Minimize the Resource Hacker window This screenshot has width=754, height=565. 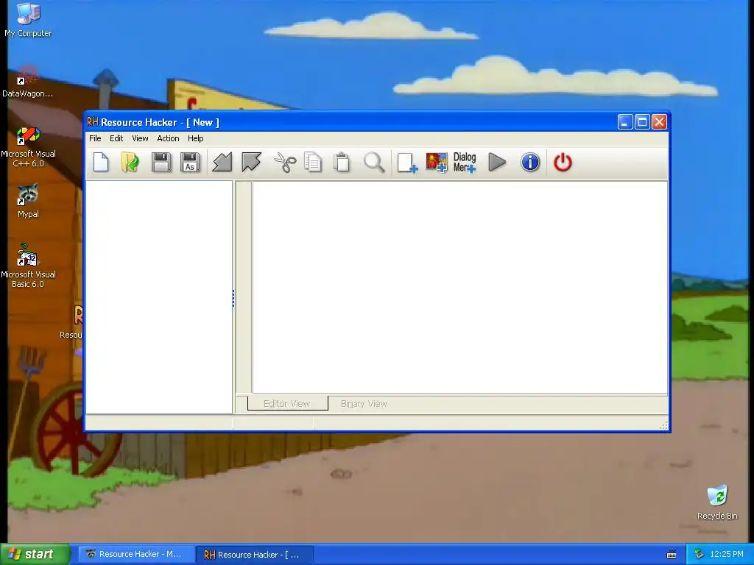click(624, 122)
